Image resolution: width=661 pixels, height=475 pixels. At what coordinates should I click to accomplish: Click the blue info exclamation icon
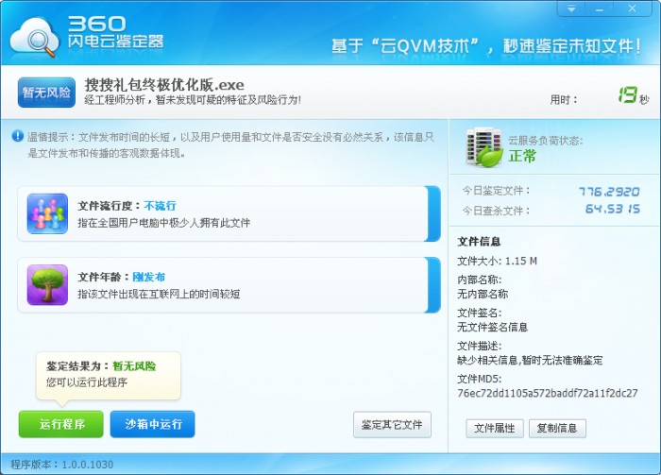(17, 136)
